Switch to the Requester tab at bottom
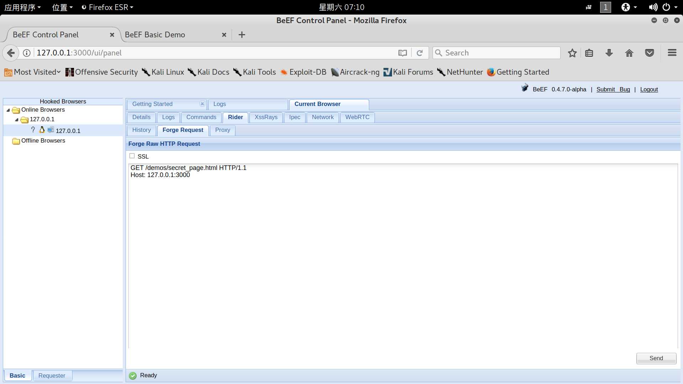 [x=52, y=375]
